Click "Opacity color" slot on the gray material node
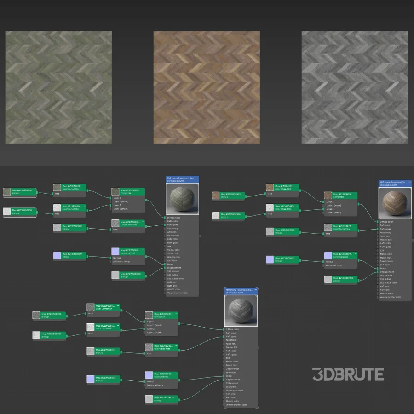Screen dimensions: 414x414 232,369
